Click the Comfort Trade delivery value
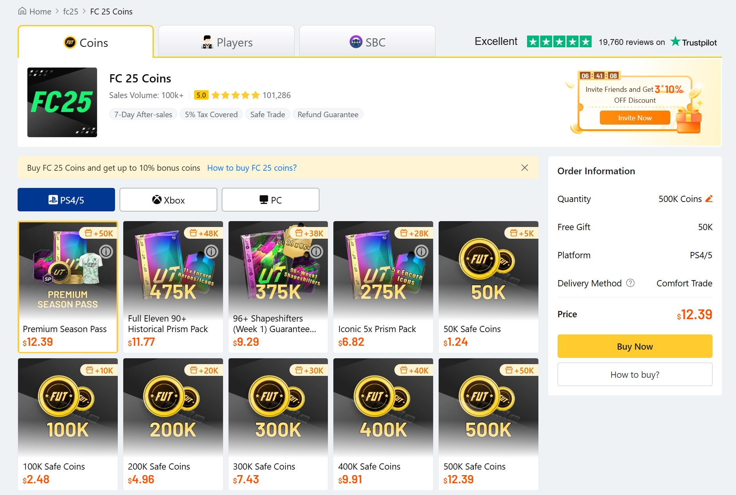 click(684, 283)
